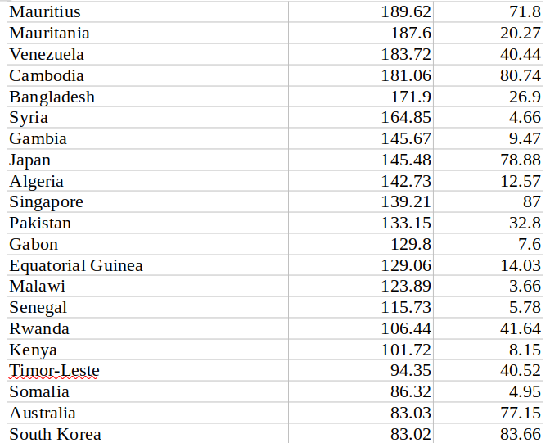This screenshot has height=443, width=550.
Task: Click the cell containing Venezuela
Action: 147,54
